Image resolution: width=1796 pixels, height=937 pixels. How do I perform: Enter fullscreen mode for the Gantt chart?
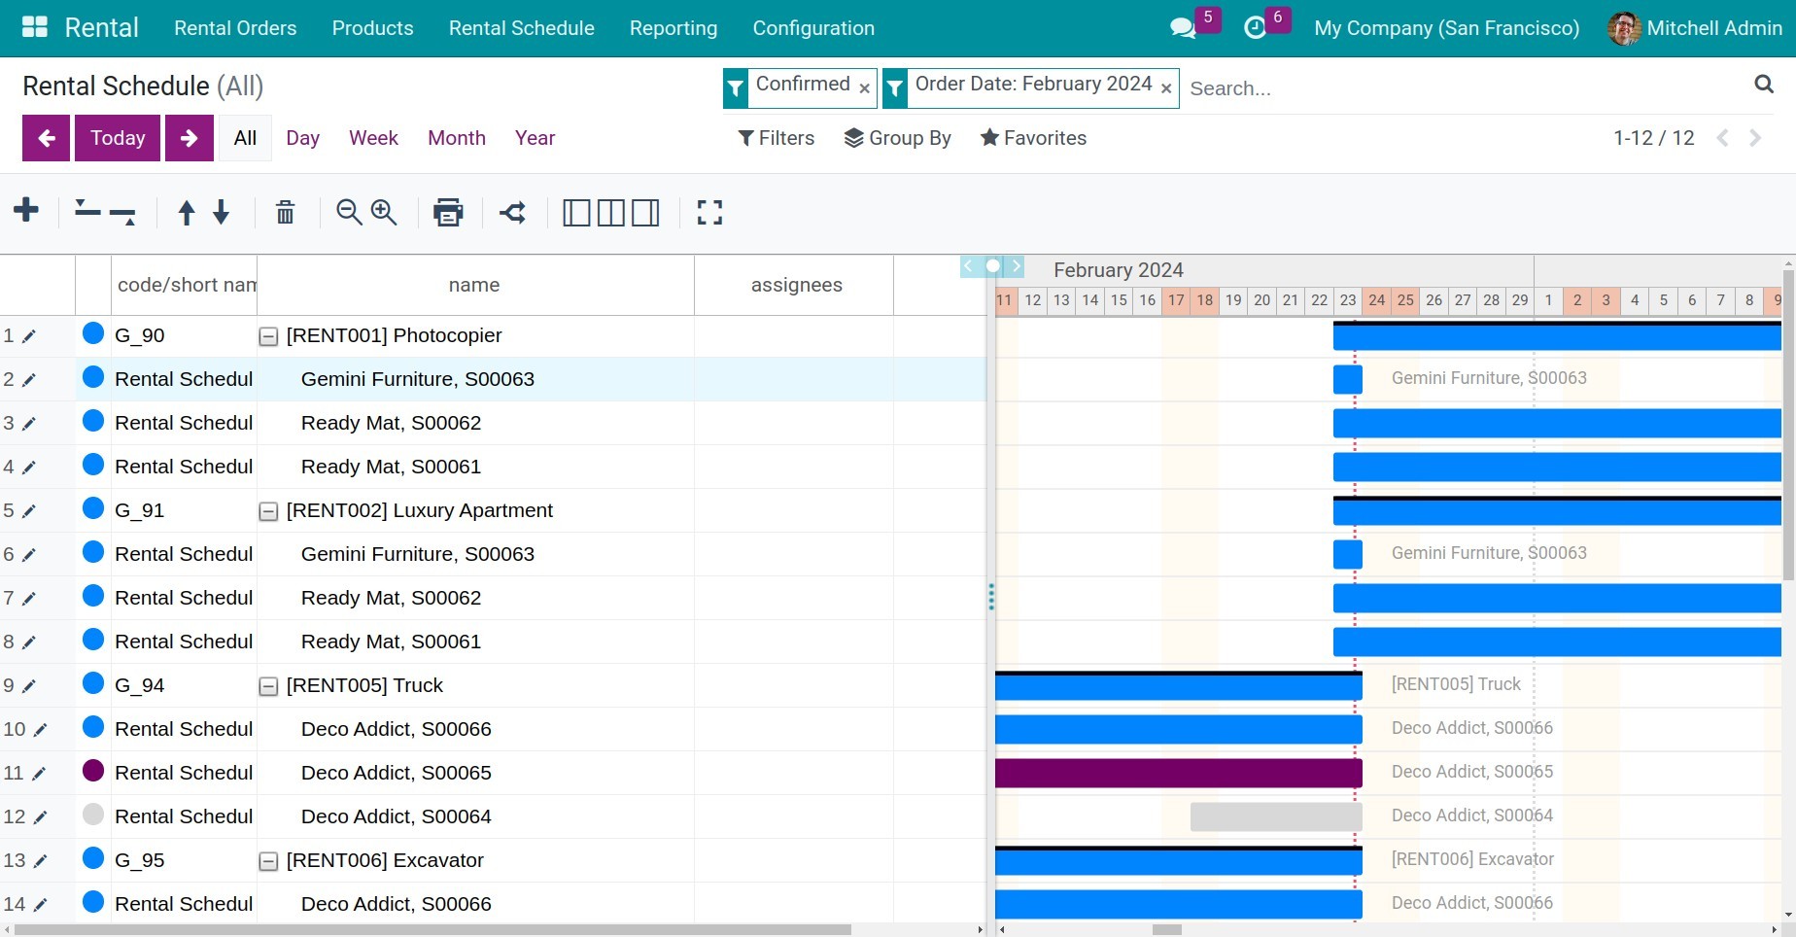709,212
